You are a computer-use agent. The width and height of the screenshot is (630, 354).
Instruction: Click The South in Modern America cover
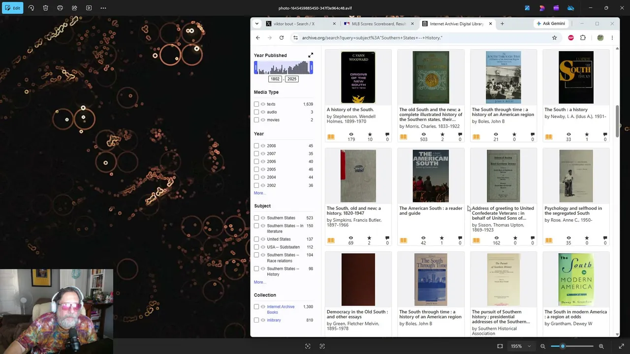tap(576, 279)
